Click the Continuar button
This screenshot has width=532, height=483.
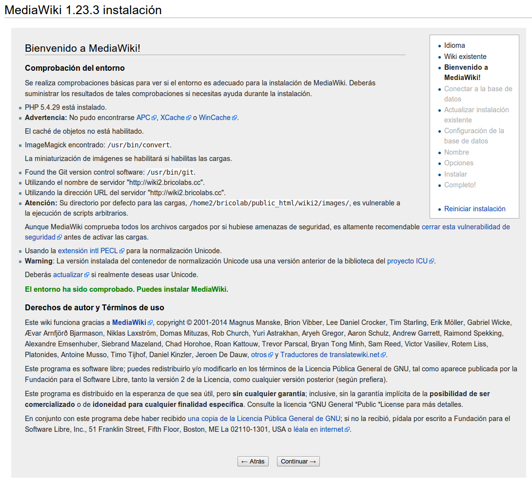click(298, 461)
